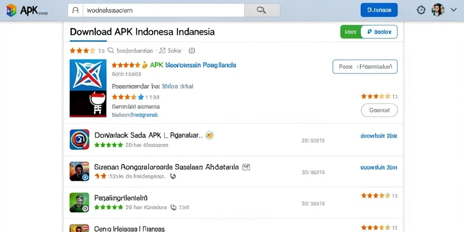Click the green-background app icon for Panalingrhlenleirð
This screenshot has width=464, height=232.
(x=79, y=203)
